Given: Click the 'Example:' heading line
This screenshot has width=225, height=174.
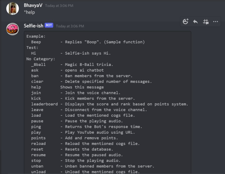Looking at the screenshot, I should (36, 36).
